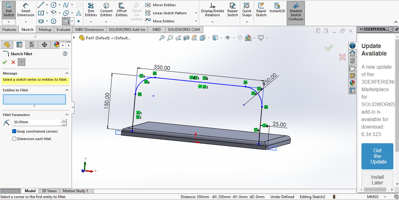Open Display/Delete Relations
The image size is (399, 200).
(x=213, y=10)
